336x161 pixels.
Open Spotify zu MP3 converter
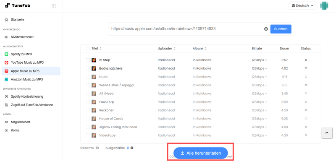(31, 54)
